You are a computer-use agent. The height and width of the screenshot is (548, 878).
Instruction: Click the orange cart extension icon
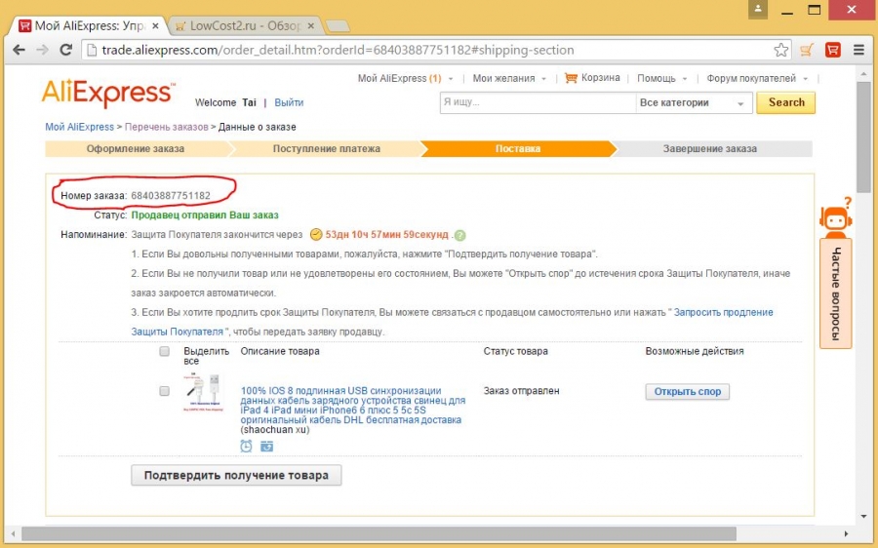coord(807,50)
